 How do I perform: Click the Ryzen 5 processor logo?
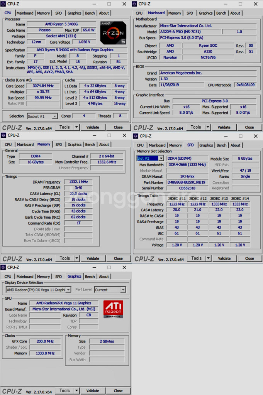coord(113,33)
